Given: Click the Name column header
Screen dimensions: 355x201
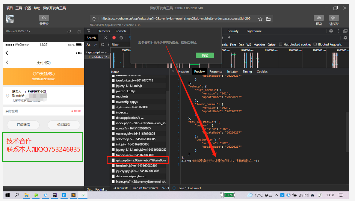Looking at the screenshot, I should (115, 72).
